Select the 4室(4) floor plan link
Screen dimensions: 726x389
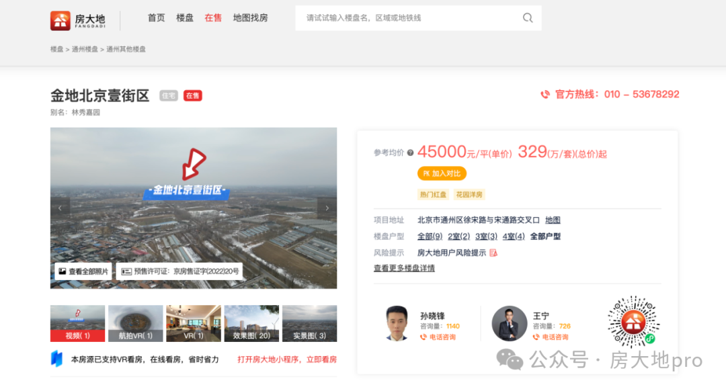coord(514,236)
